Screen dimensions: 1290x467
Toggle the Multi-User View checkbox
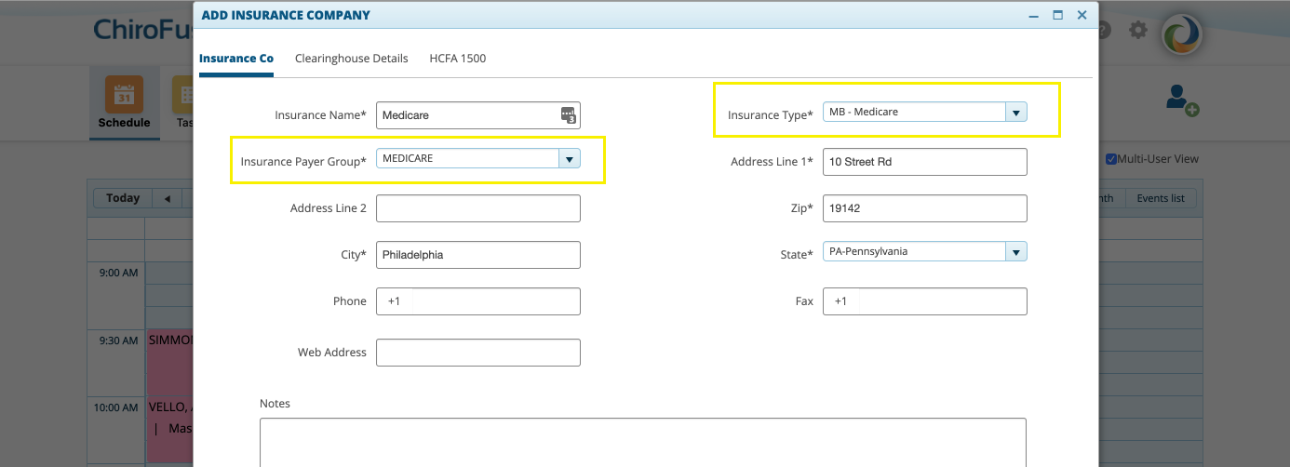point(1110,159)
